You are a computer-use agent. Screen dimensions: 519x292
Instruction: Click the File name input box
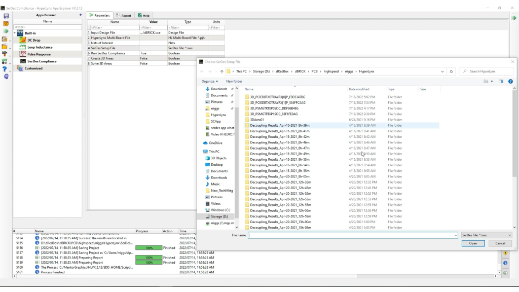[351, 235]
